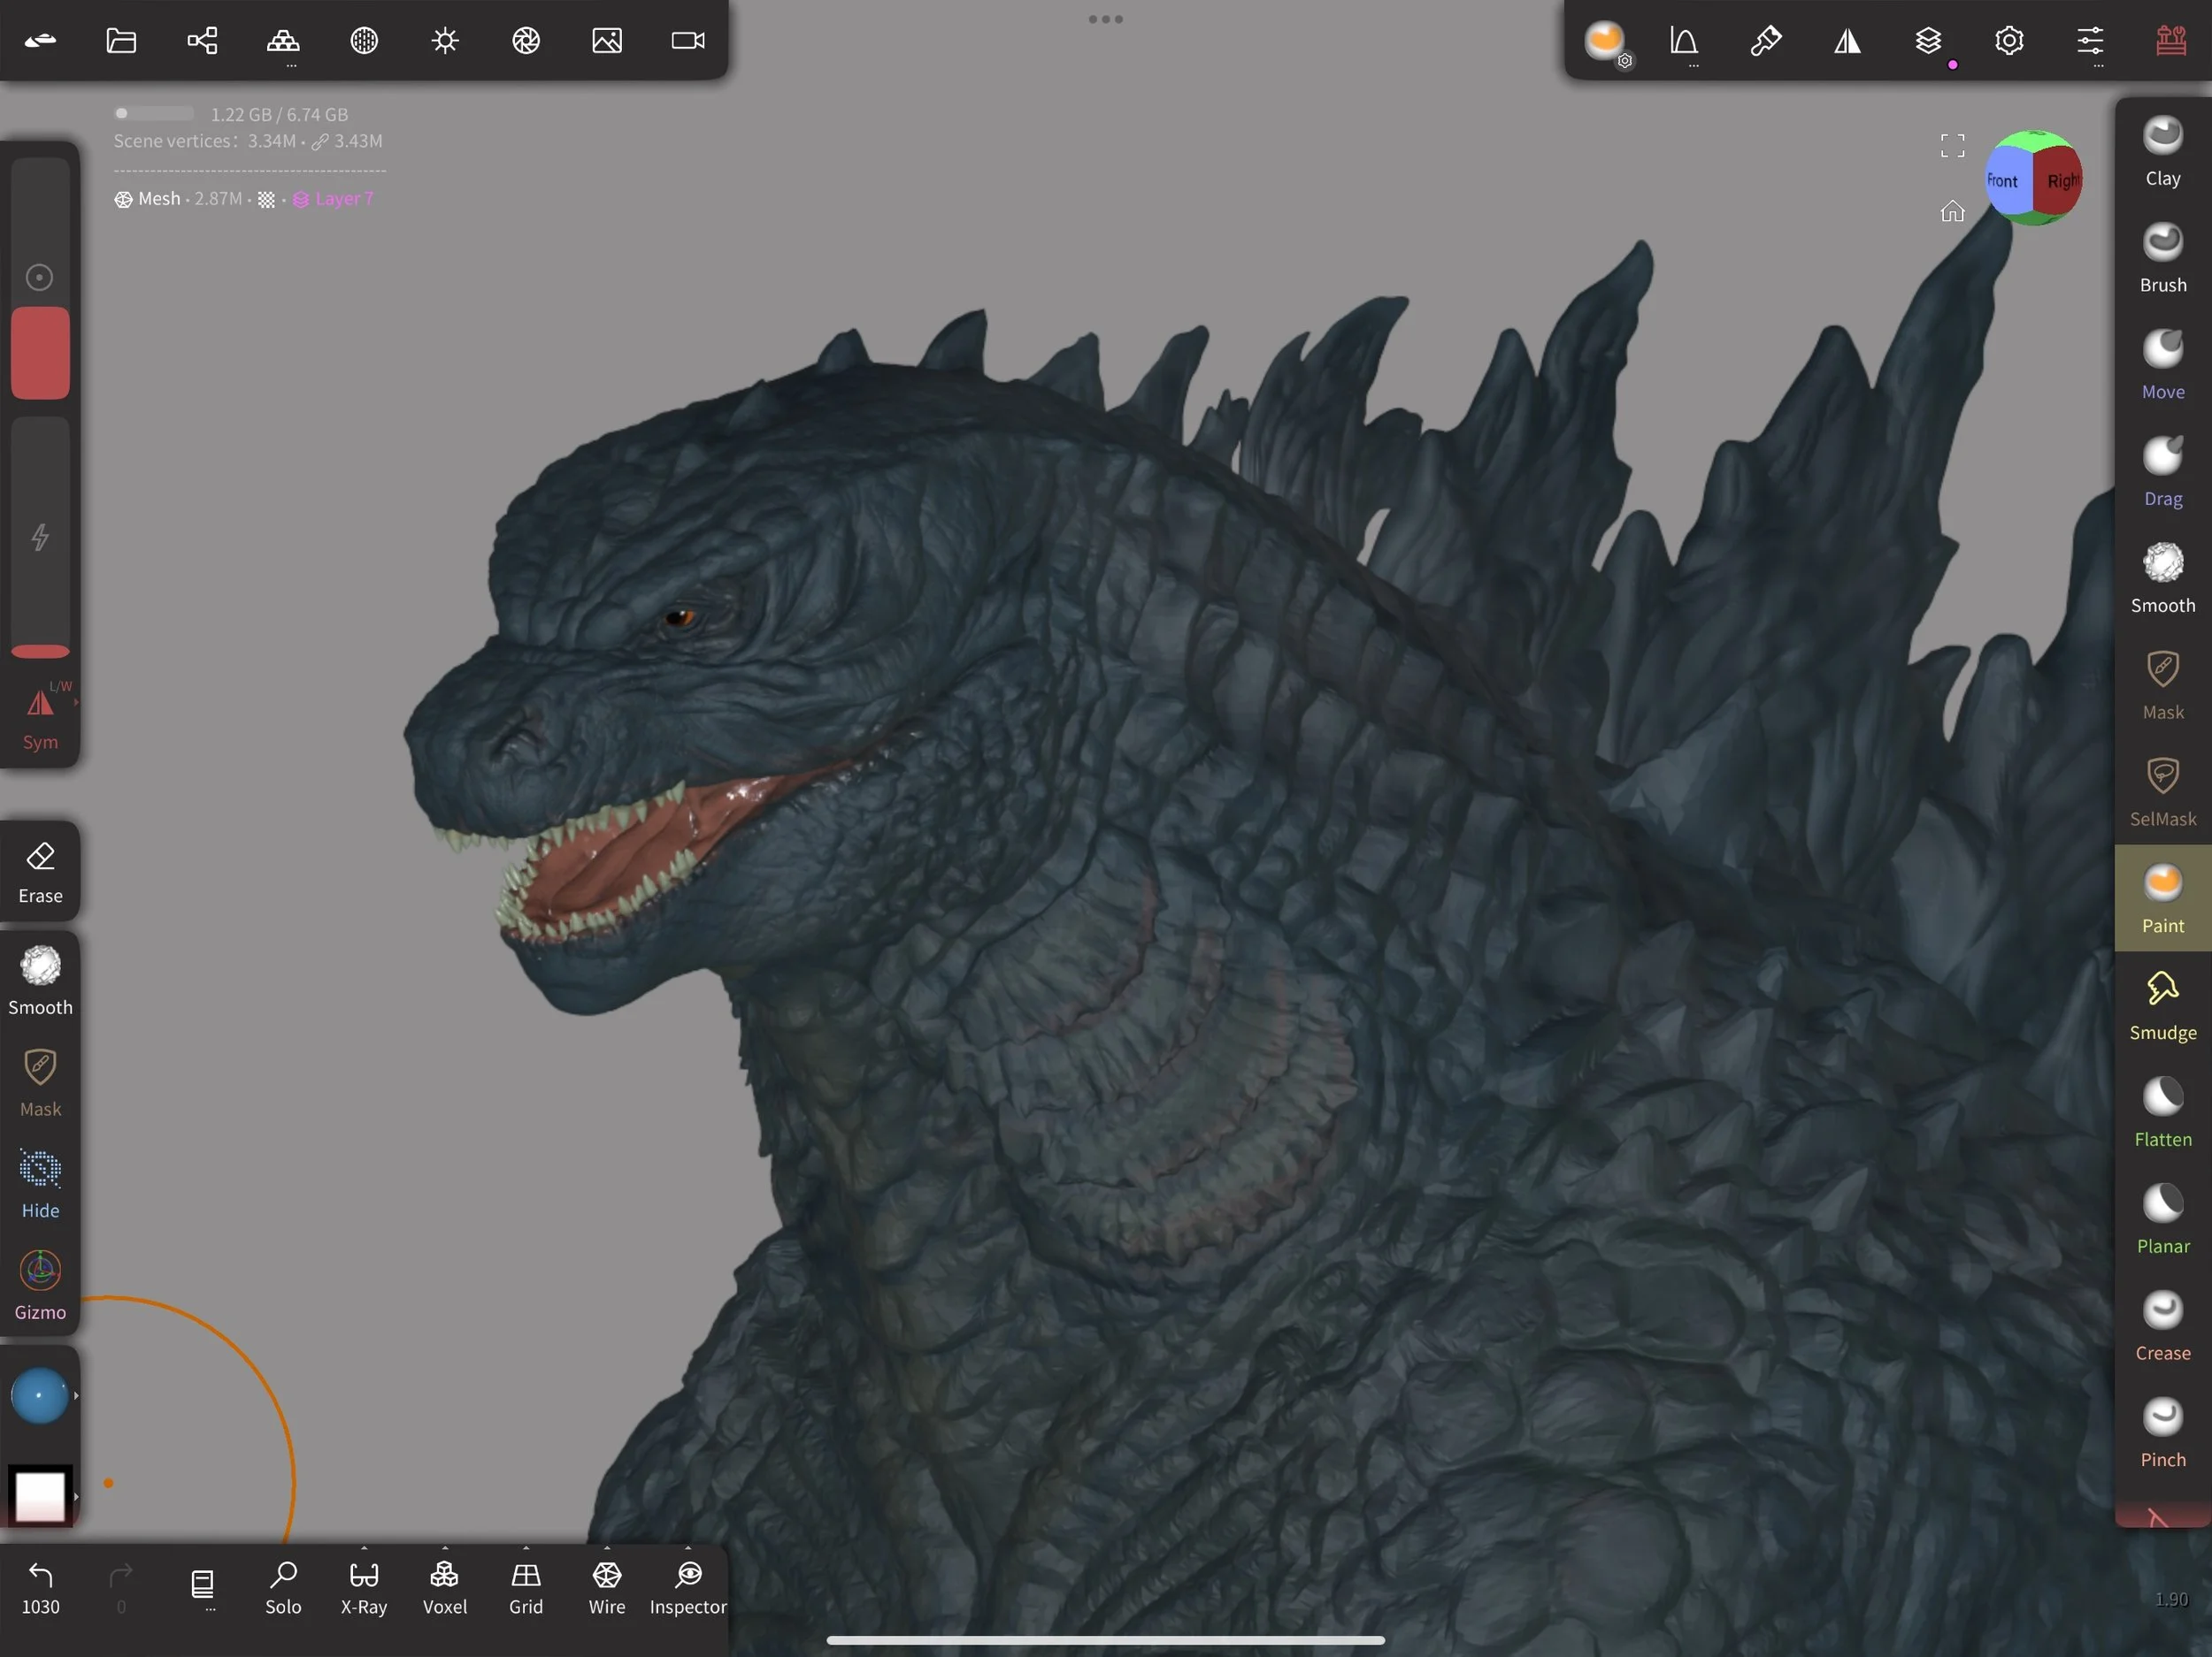This screenshot has height=1657, width=2212.
Task: Select the Clay sculpting tool
Action: 2162,150
